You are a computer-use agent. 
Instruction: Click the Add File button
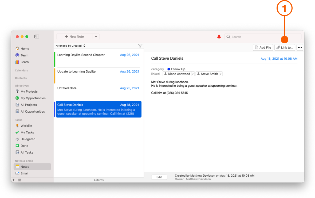pos(263,48)
